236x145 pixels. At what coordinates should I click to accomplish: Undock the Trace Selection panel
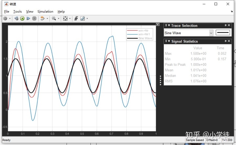click(x=226, y=25)
